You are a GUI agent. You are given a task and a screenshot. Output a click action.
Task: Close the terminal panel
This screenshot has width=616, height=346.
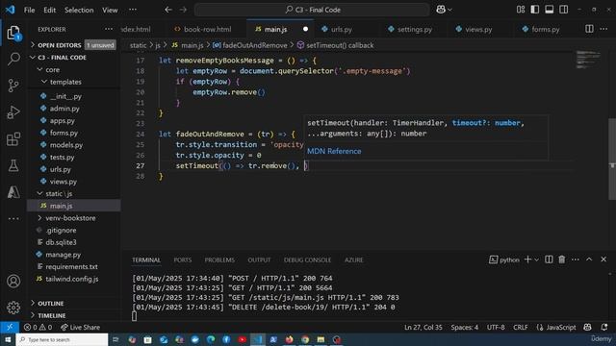click(x=603, y=259)
